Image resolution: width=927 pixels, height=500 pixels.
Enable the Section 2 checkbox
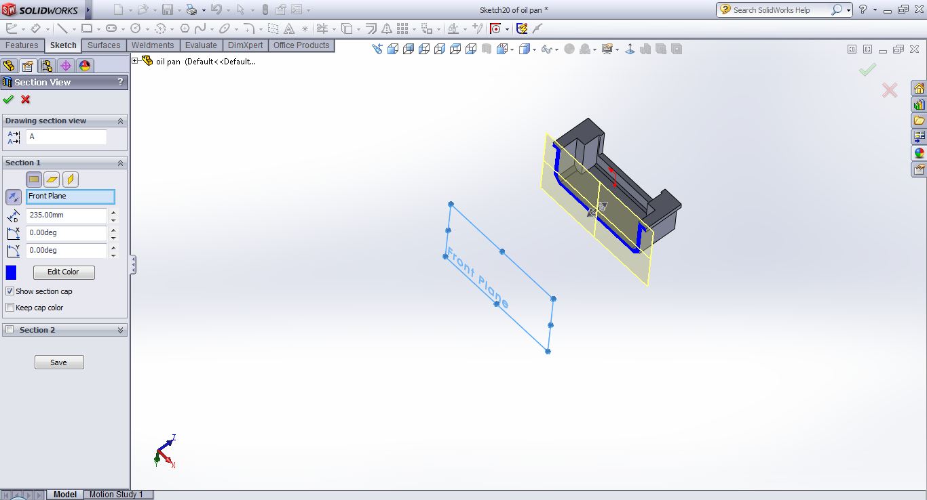(10, 330)
